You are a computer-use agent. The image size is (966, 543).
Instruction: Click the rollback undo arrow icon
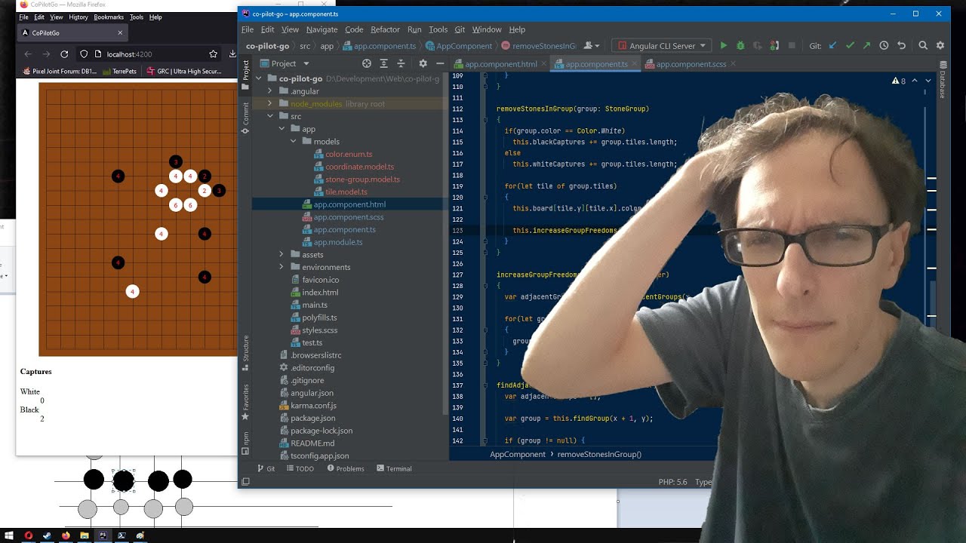click(x=901, y=46)
